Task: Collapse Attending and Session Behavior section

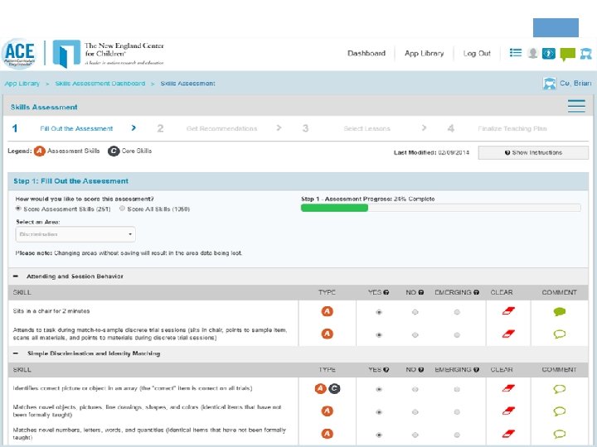Action: pyautogui.click(x=16, y=276)
